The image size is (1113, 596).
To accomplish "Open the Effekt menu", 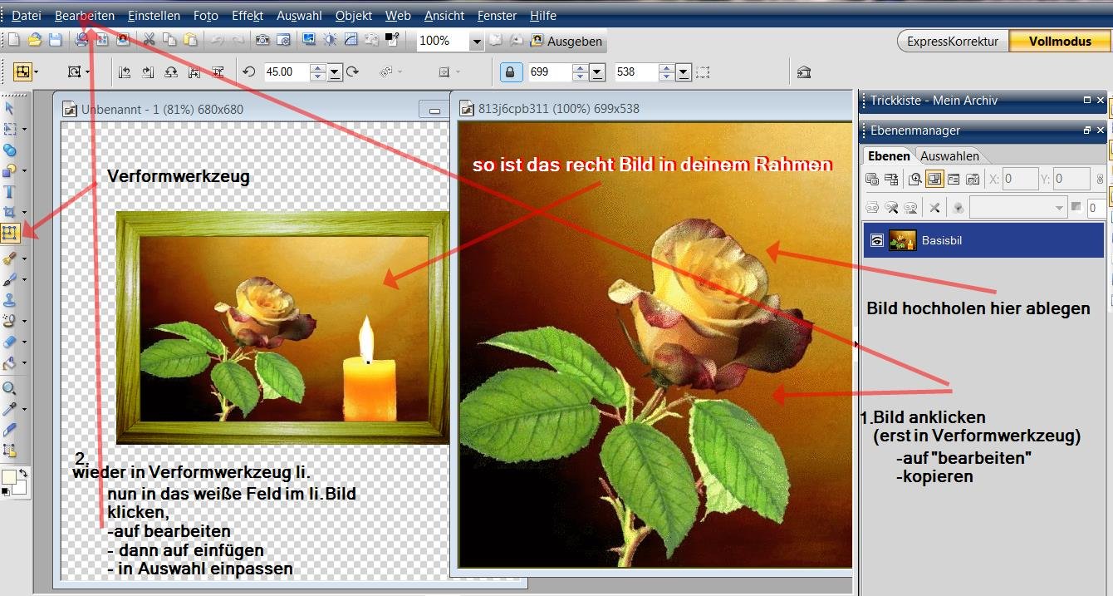I will 248,16.
